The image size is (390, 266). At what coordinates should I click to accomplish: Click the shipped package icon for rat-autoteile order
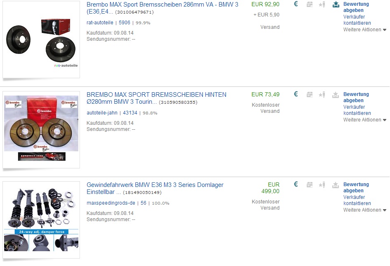click(x=310, y=5)
